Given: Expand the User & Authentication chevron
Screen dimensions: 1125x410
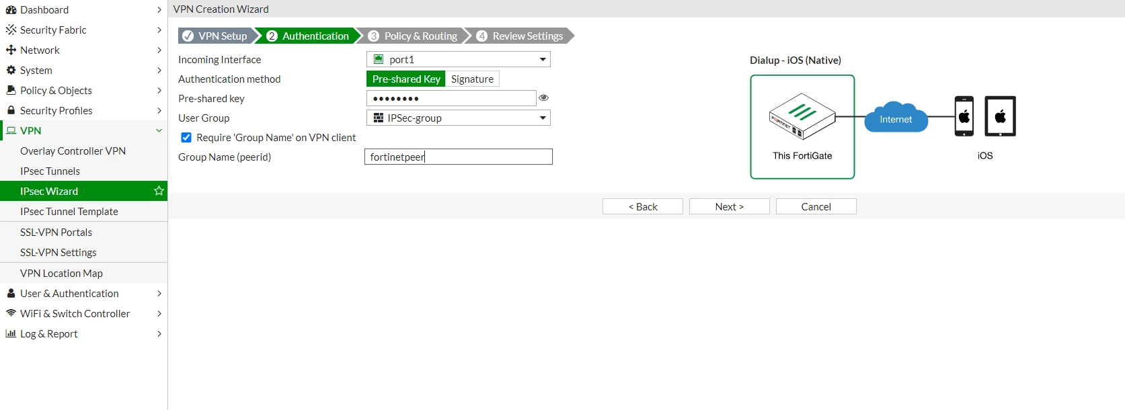Looking at the screenshot, I should tap(159, 293).
